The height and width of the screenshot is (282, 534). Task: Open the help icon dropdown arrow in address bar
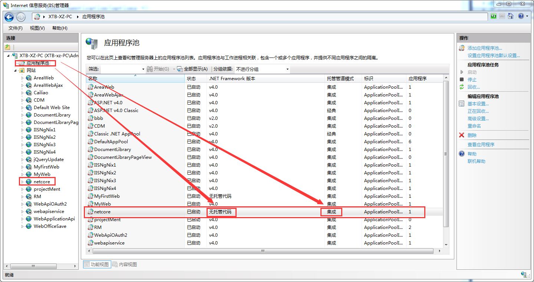coord(527,16)
